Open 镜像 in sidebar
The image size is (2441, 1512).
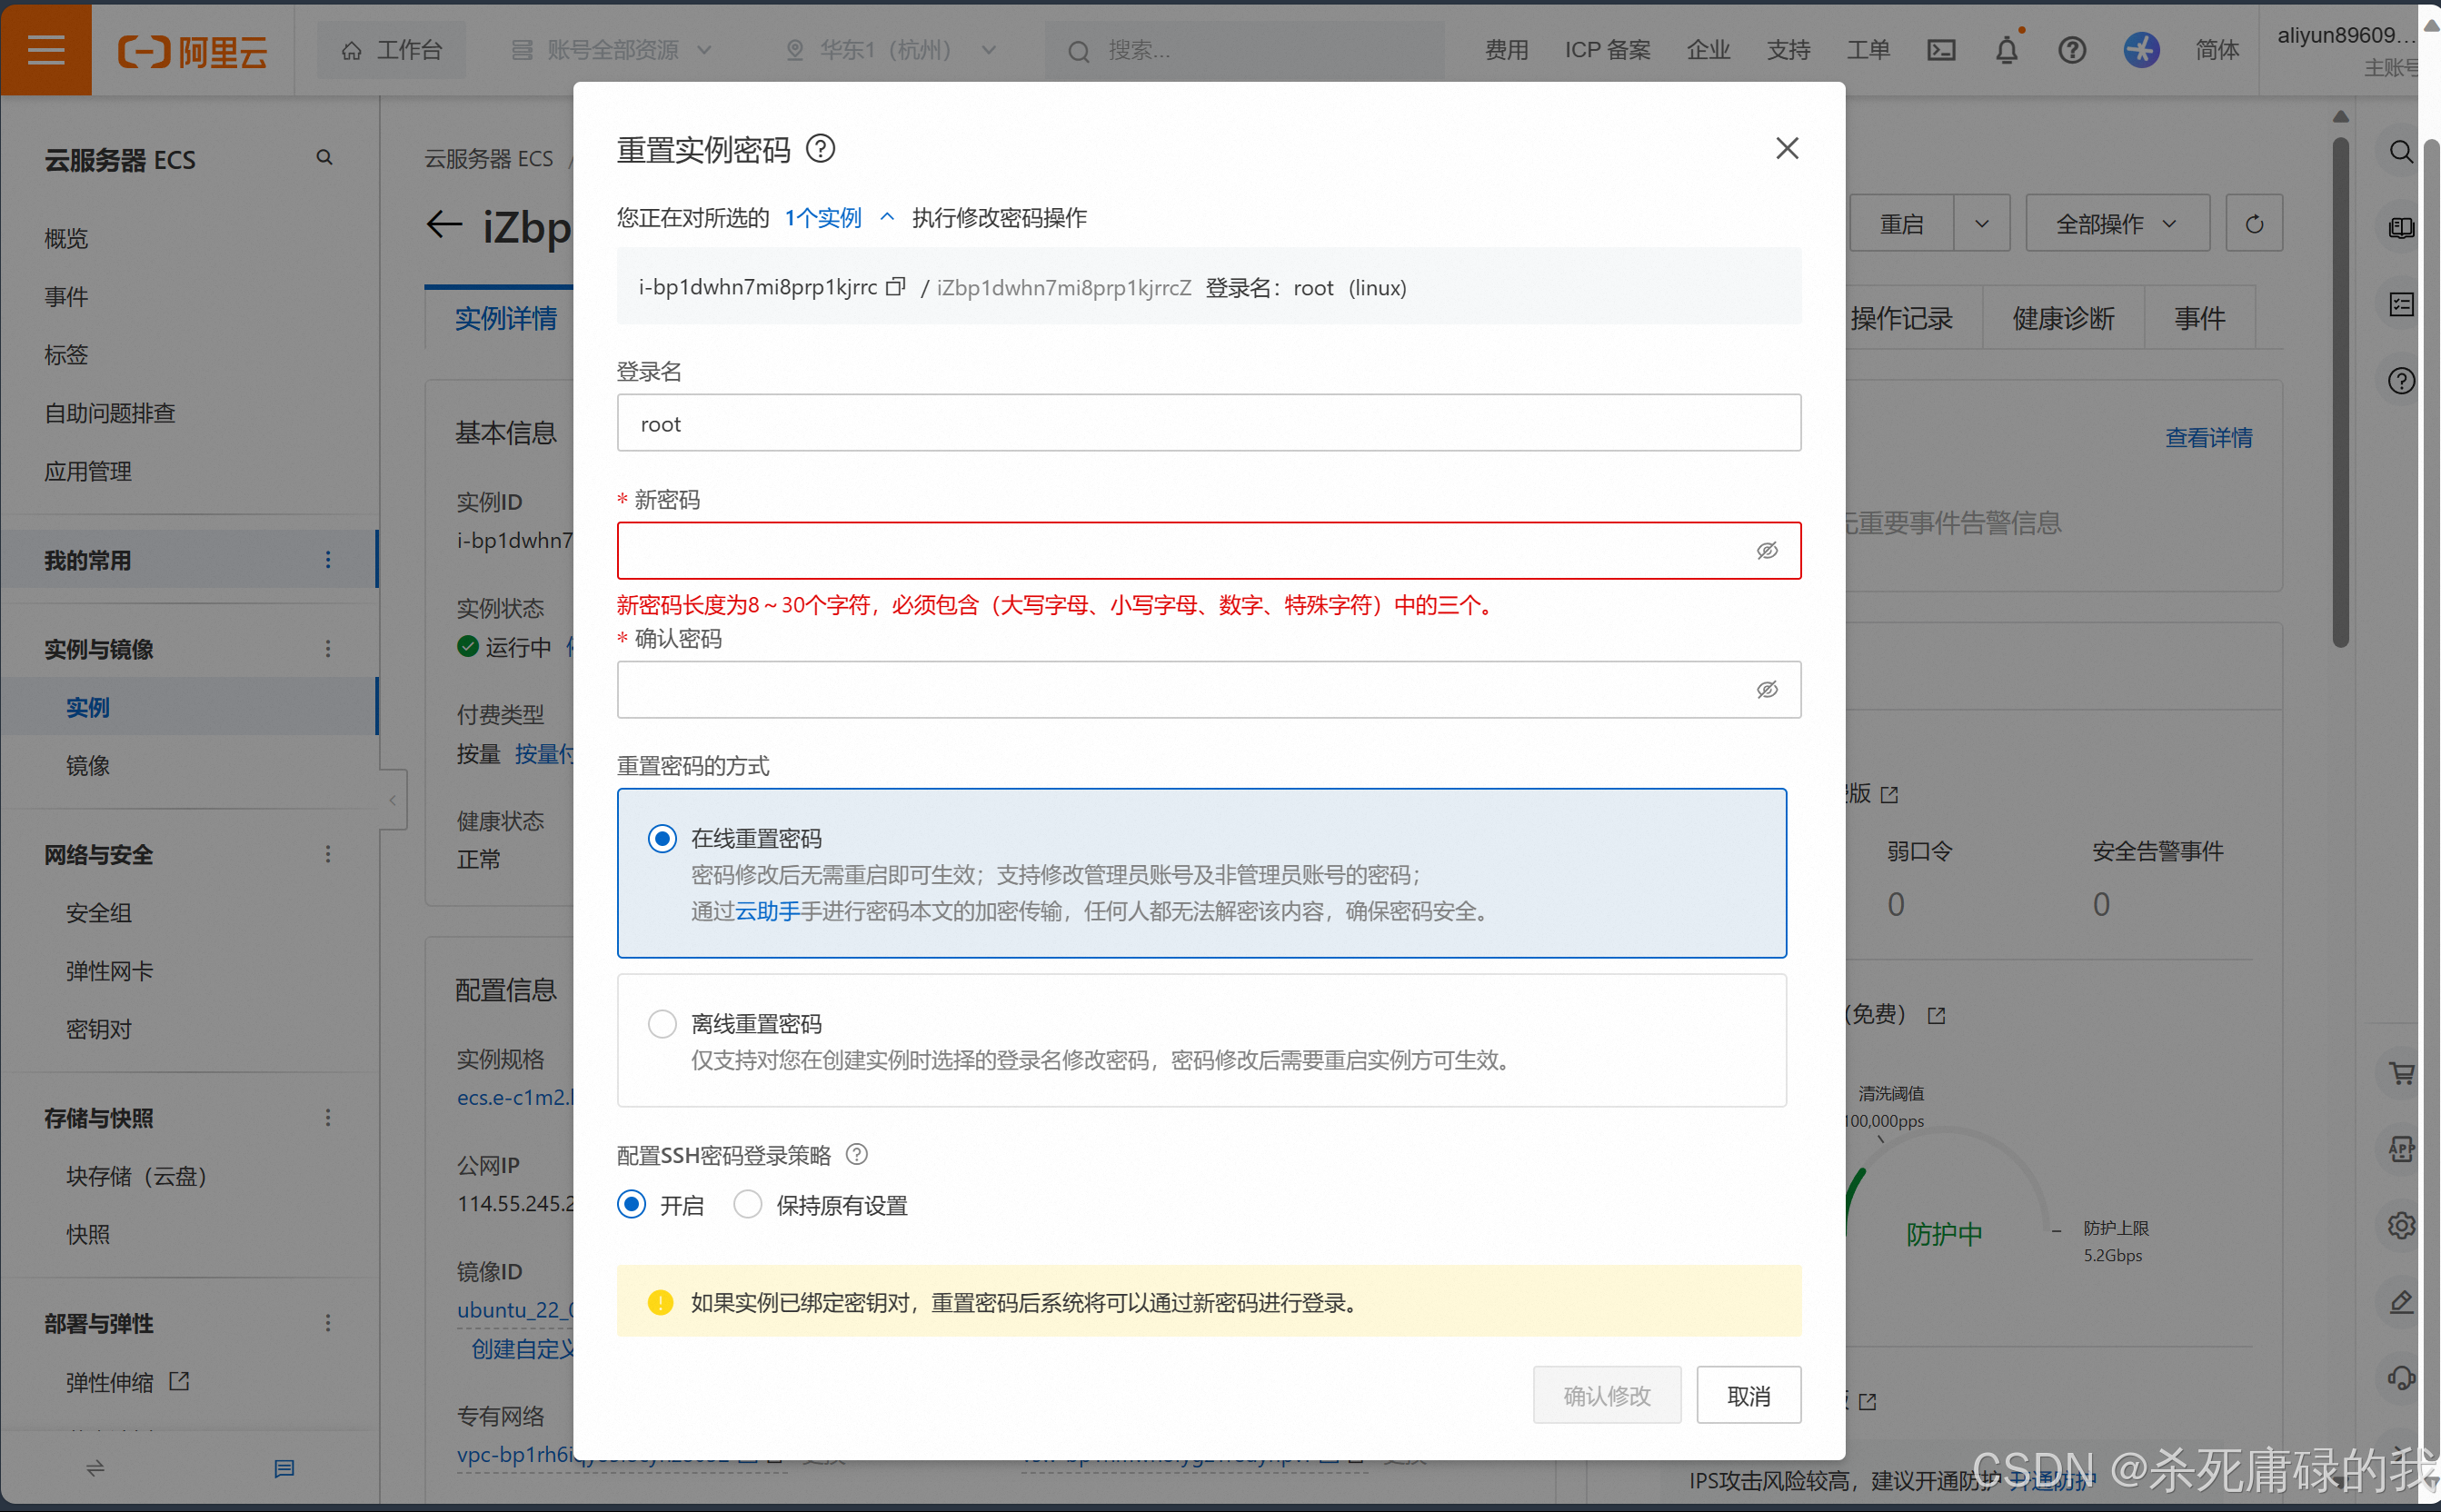[88, 766]
